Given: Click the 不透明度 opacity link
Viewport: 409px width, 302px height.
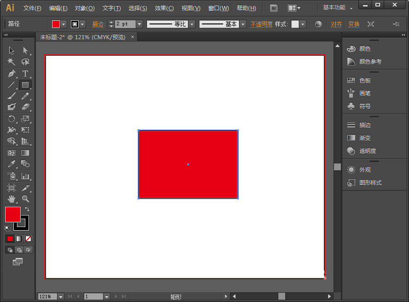Looking at the screenshot, I should click(x=261, y=24).
